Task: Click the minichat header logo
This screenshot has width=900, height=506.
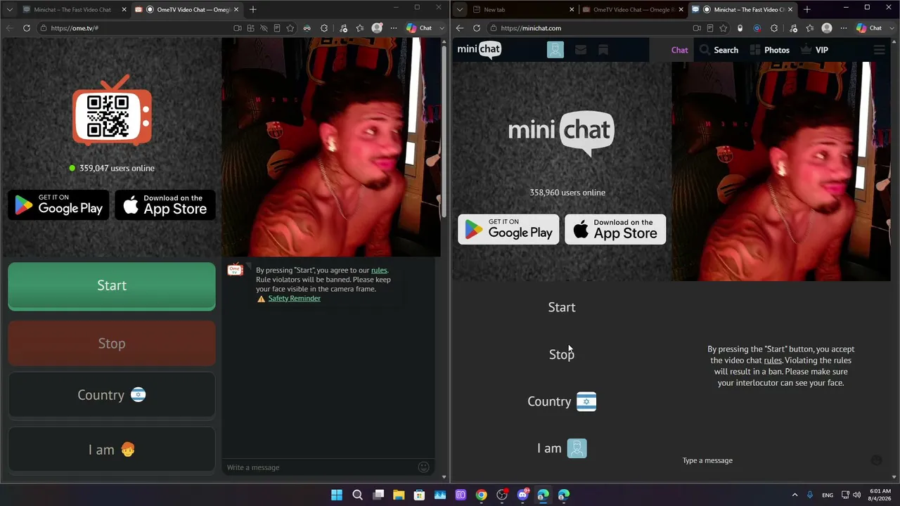Action: click(x=479, y=49)
